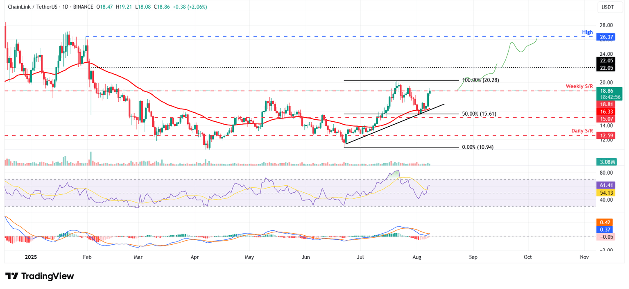
Task: Select the Weekly S/R text annotation
Action: (580, 86)
